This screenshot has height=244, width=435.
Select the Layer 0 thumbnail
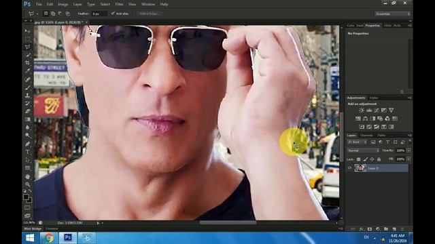click(360, 168)
